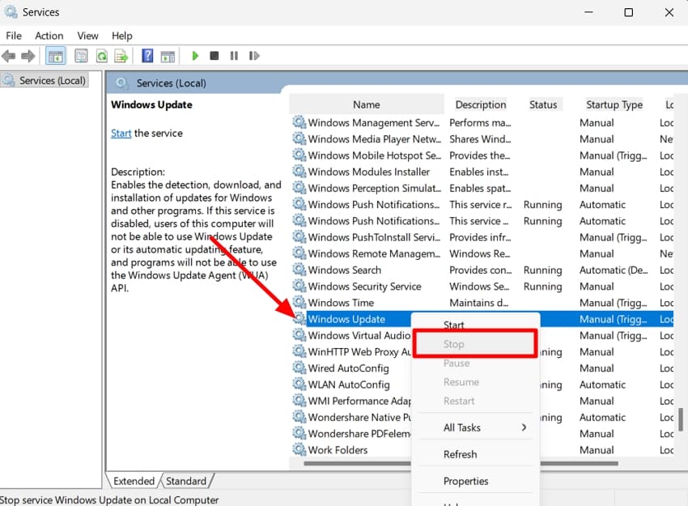Select the Windows Virtual Audio service row
Image resolution: width=688 pixels, height=506 pixels.
point(359,335)
